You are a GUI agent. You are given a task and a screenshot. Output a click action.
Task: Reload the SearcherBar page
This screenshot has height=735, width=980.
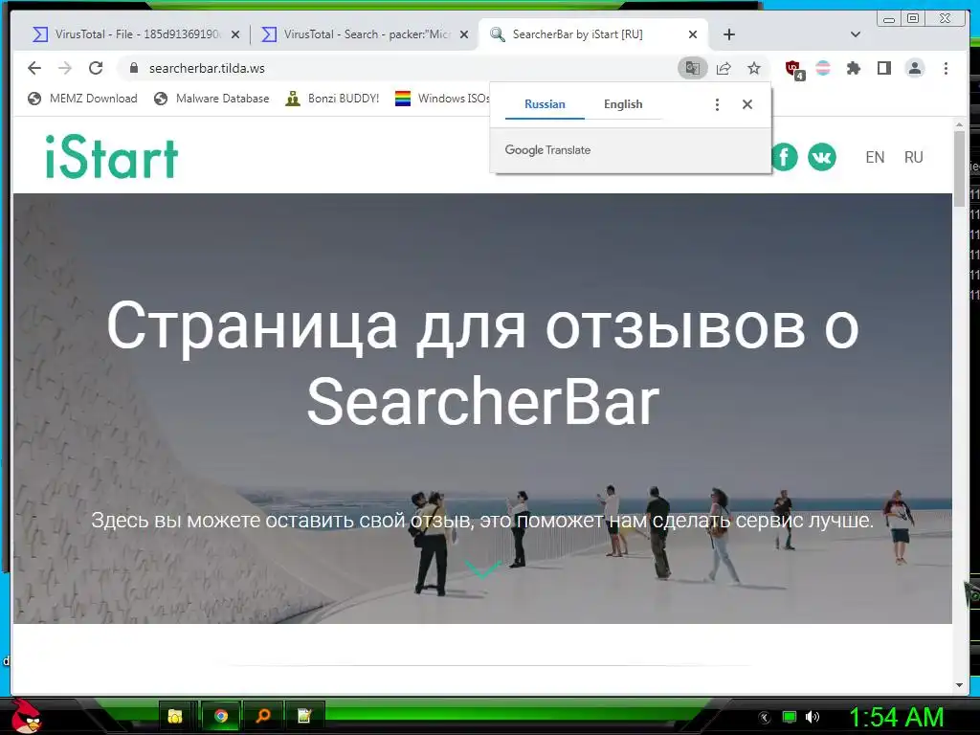[x=96, y=68]
